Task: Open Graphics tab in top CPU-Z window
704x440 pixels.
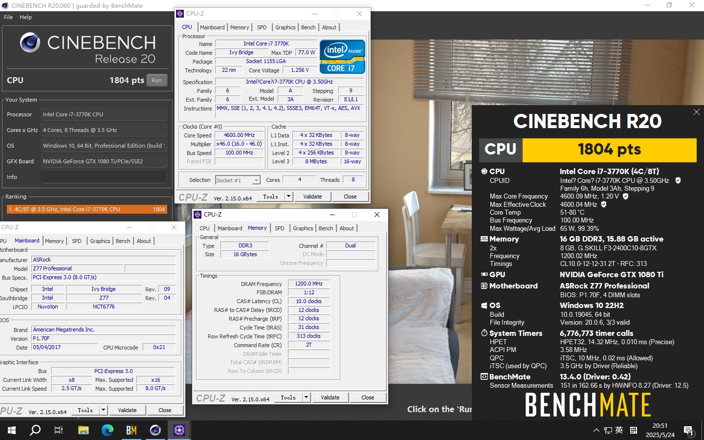Action: click(x=286, y=27)
